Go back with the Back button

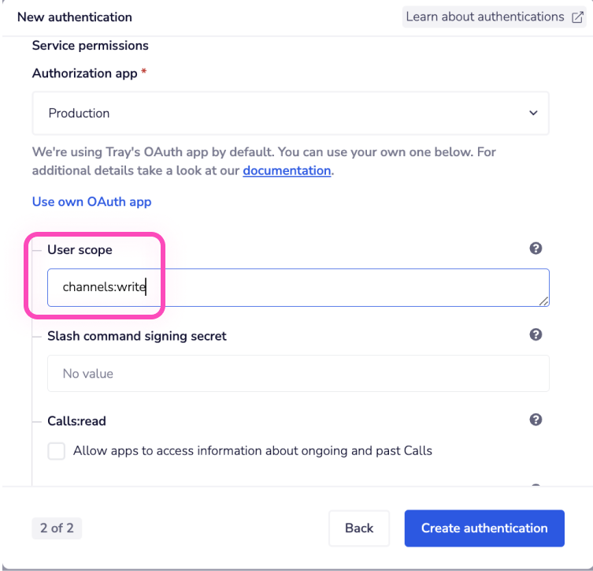(x=358, y=528)
